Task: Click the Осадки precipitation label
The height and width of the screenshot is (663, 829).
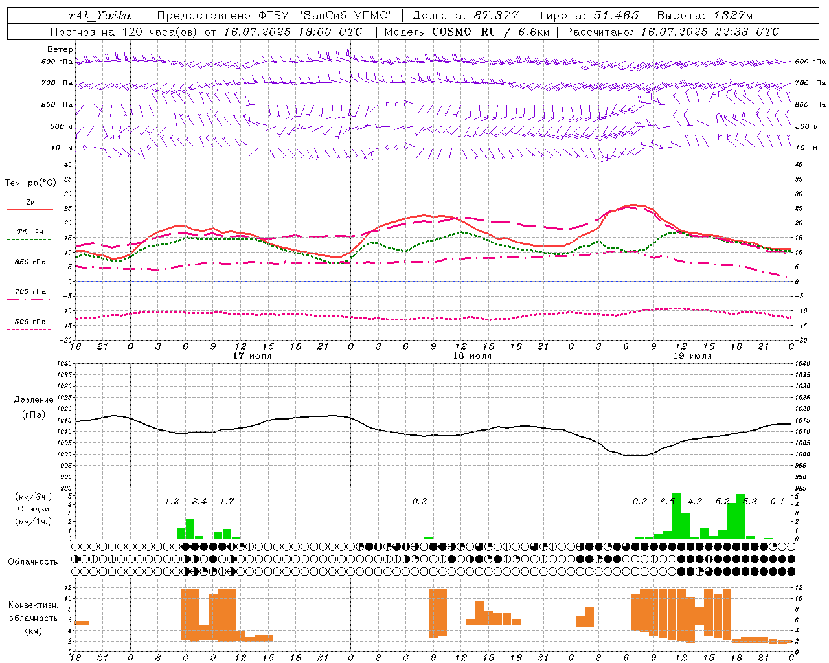Action: point(34,509)
